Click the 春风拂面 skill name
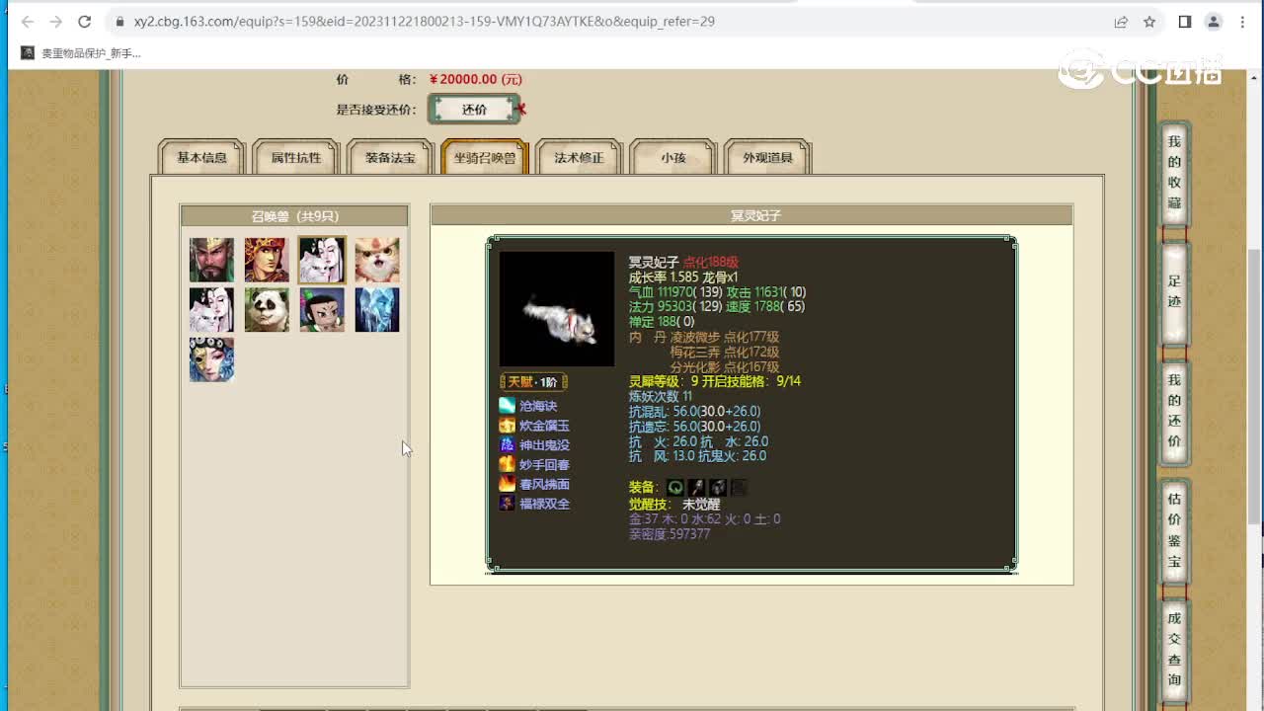 [544, 484]
